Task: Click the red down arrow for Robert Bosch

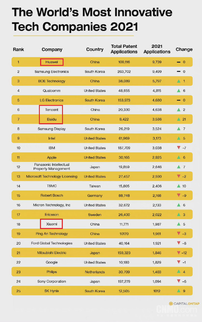Action: (x=178, y=195)
